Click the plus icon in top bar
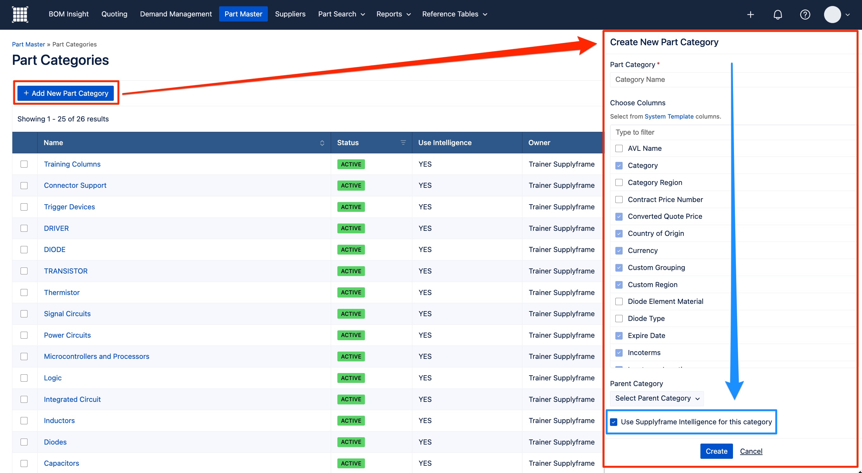862x473 pixels. 751,14
